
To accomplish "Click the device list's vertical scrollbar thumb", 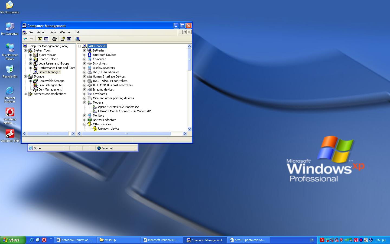I will coord(189,59).
